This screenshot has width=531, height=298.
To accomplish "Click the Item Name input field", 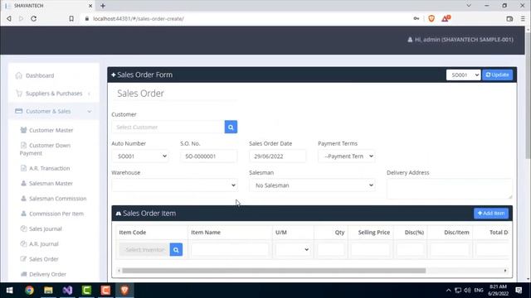I will (230, 250).
